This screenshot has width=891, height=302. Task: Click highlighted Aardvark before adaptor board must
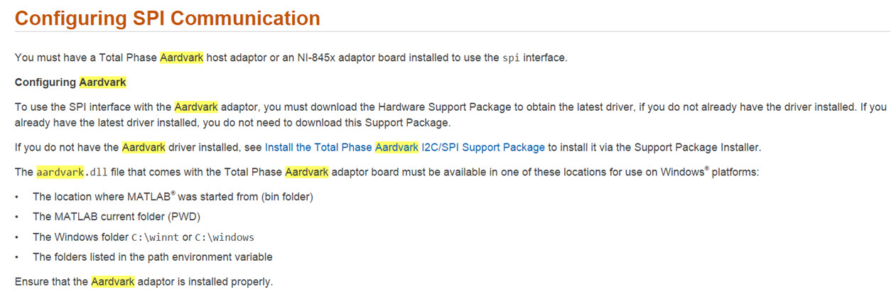tap(307, 172)
